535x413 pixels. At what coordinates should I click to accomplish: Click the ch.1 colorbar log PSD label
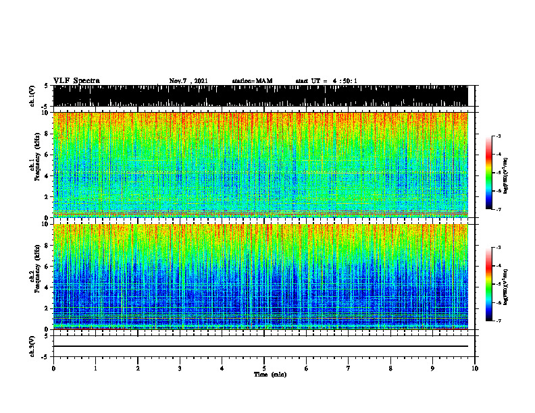click(505, 175)
